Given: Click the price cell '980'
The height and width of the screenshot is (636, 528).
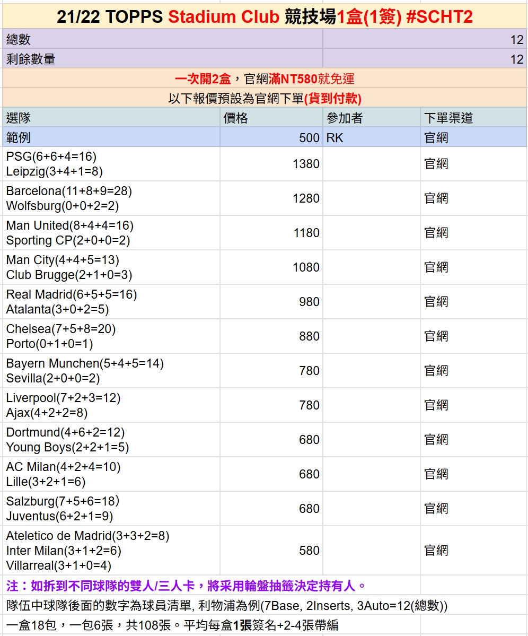Looking at the screenshot, I should click(271, 302).
